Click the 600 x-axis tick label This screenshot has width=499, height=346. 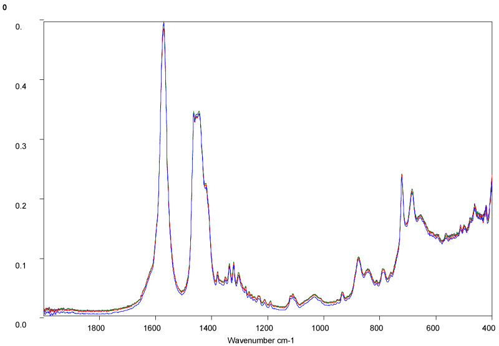pyautogui.click(x=433, y=329)
